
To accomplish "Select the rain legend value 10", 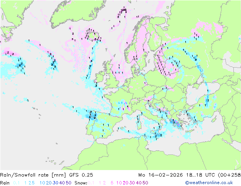I will tap(42, 183).
